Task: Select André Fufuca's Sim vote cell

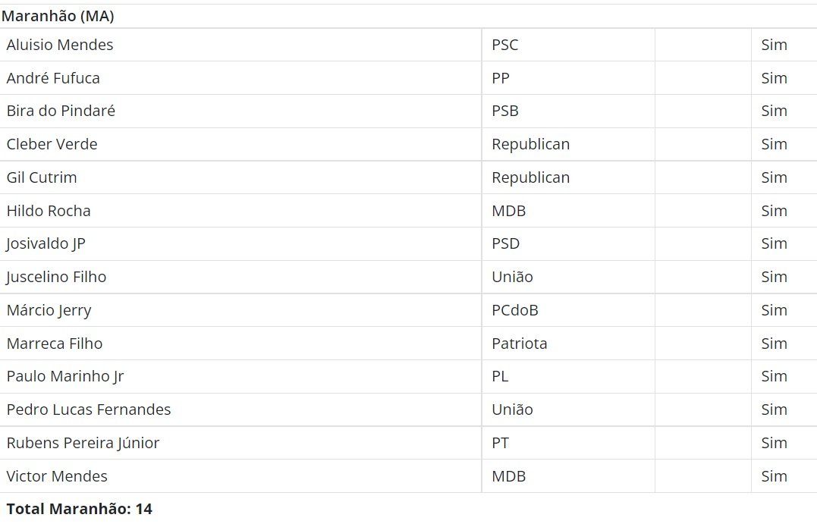Action: click(784, 78)
